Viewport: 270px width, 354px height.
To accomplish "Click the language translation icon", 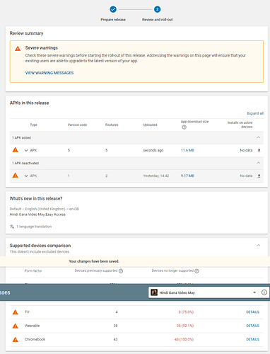I will coord(12,227).
